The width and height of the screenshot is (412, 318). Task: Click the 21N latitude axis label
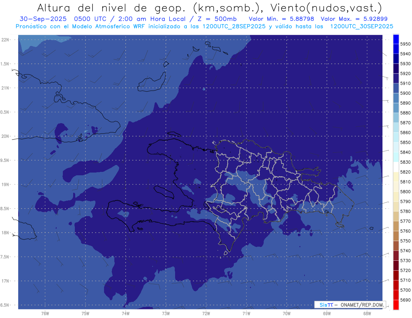click(5, 88)
